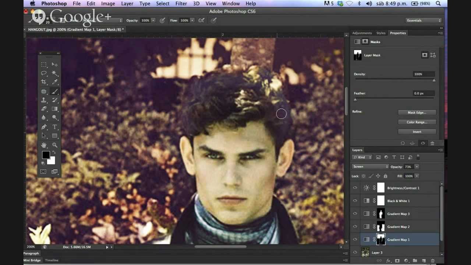
Task: Select the History Brush tool
Action: point(55,100)
